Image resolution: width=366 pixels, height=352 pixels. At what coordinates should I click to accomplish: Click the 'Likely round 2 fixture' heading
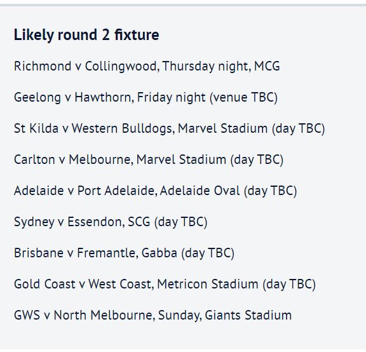pyautogui.click(x=86, y=35)
